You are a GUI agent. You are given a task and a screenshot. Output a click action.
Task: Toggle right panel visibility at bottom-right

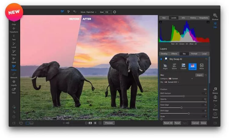pyautogui.click(x=215, y=123)
